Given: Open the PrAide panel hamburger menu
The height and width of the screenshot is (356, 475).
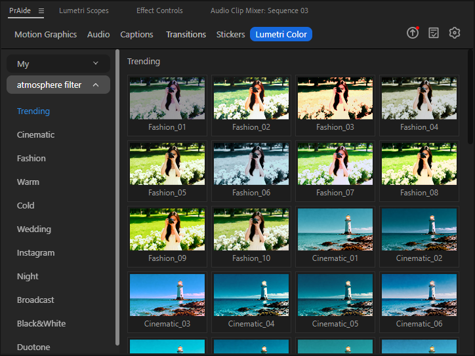Looking at the screenshot, I should (41, 11).
